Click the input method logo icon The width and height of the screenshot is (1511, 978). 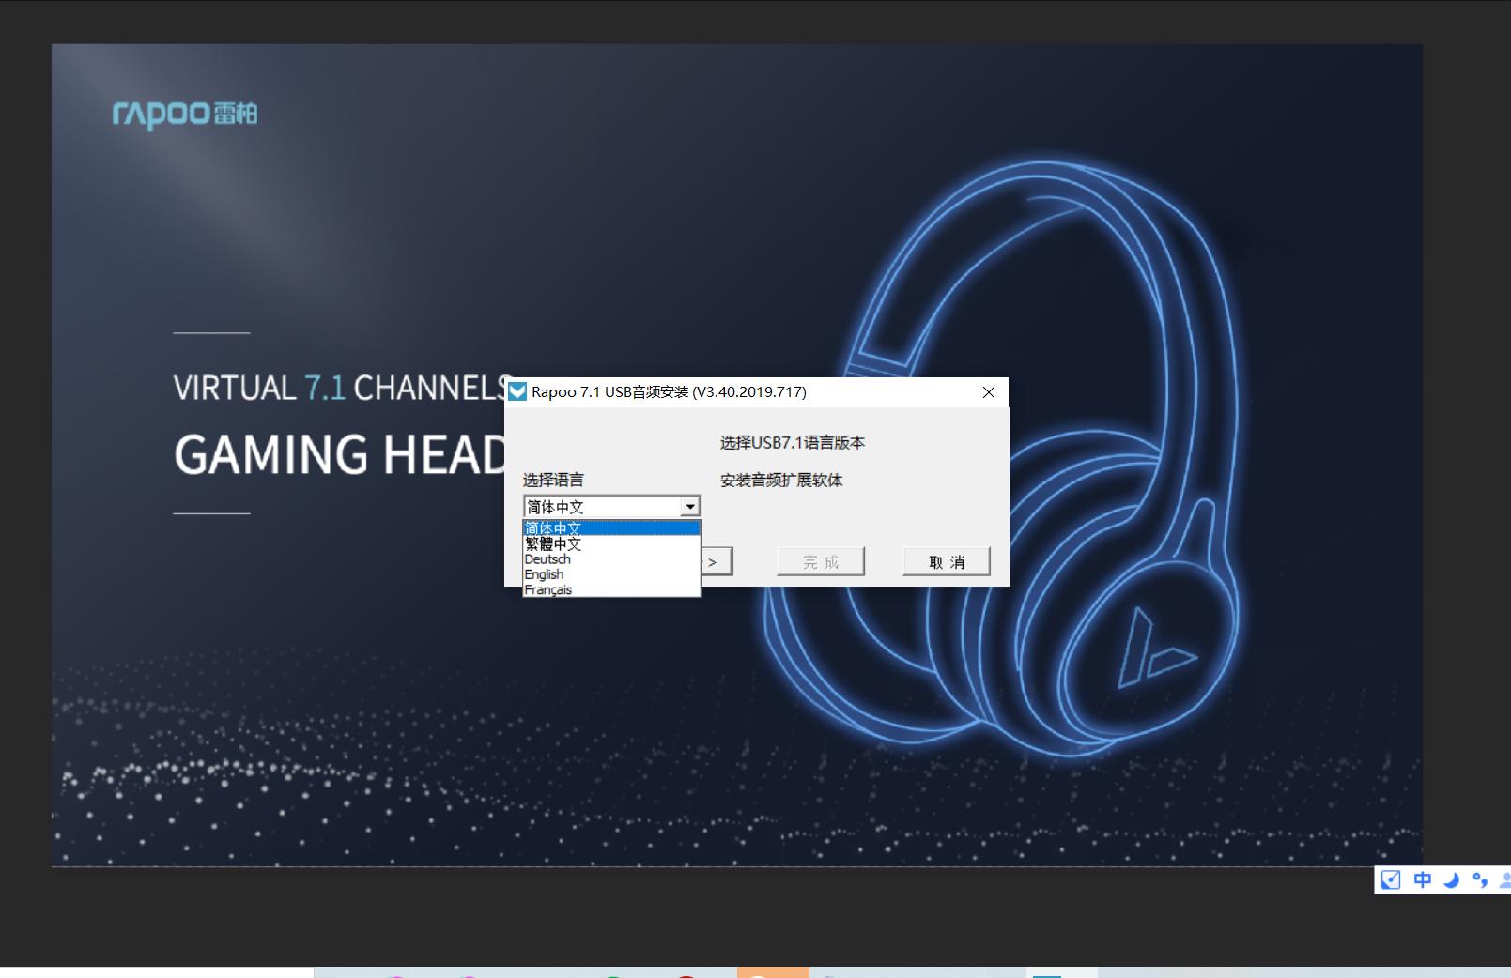pos(1391,879)
